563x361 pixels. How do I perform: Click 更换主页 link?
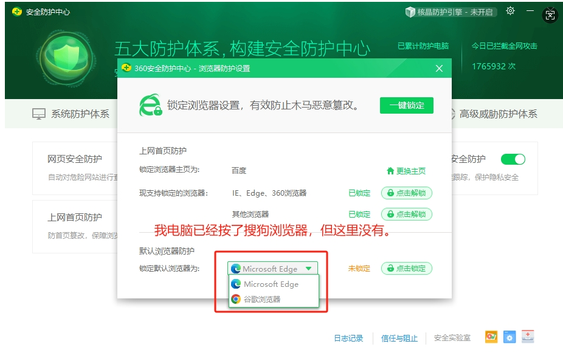406,171
